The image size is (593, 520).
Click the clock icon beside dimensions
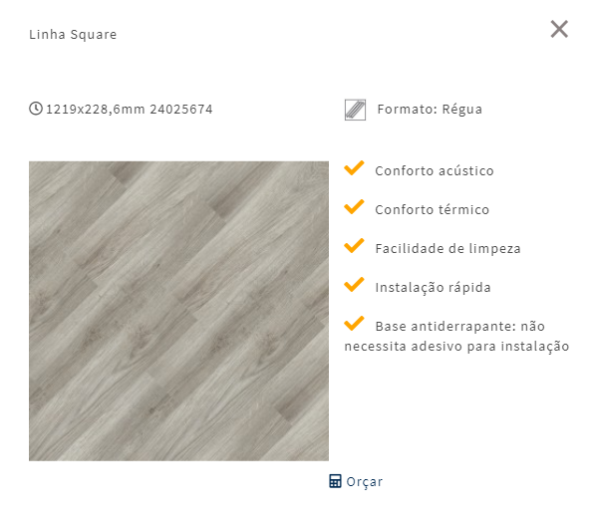(36, 109)
